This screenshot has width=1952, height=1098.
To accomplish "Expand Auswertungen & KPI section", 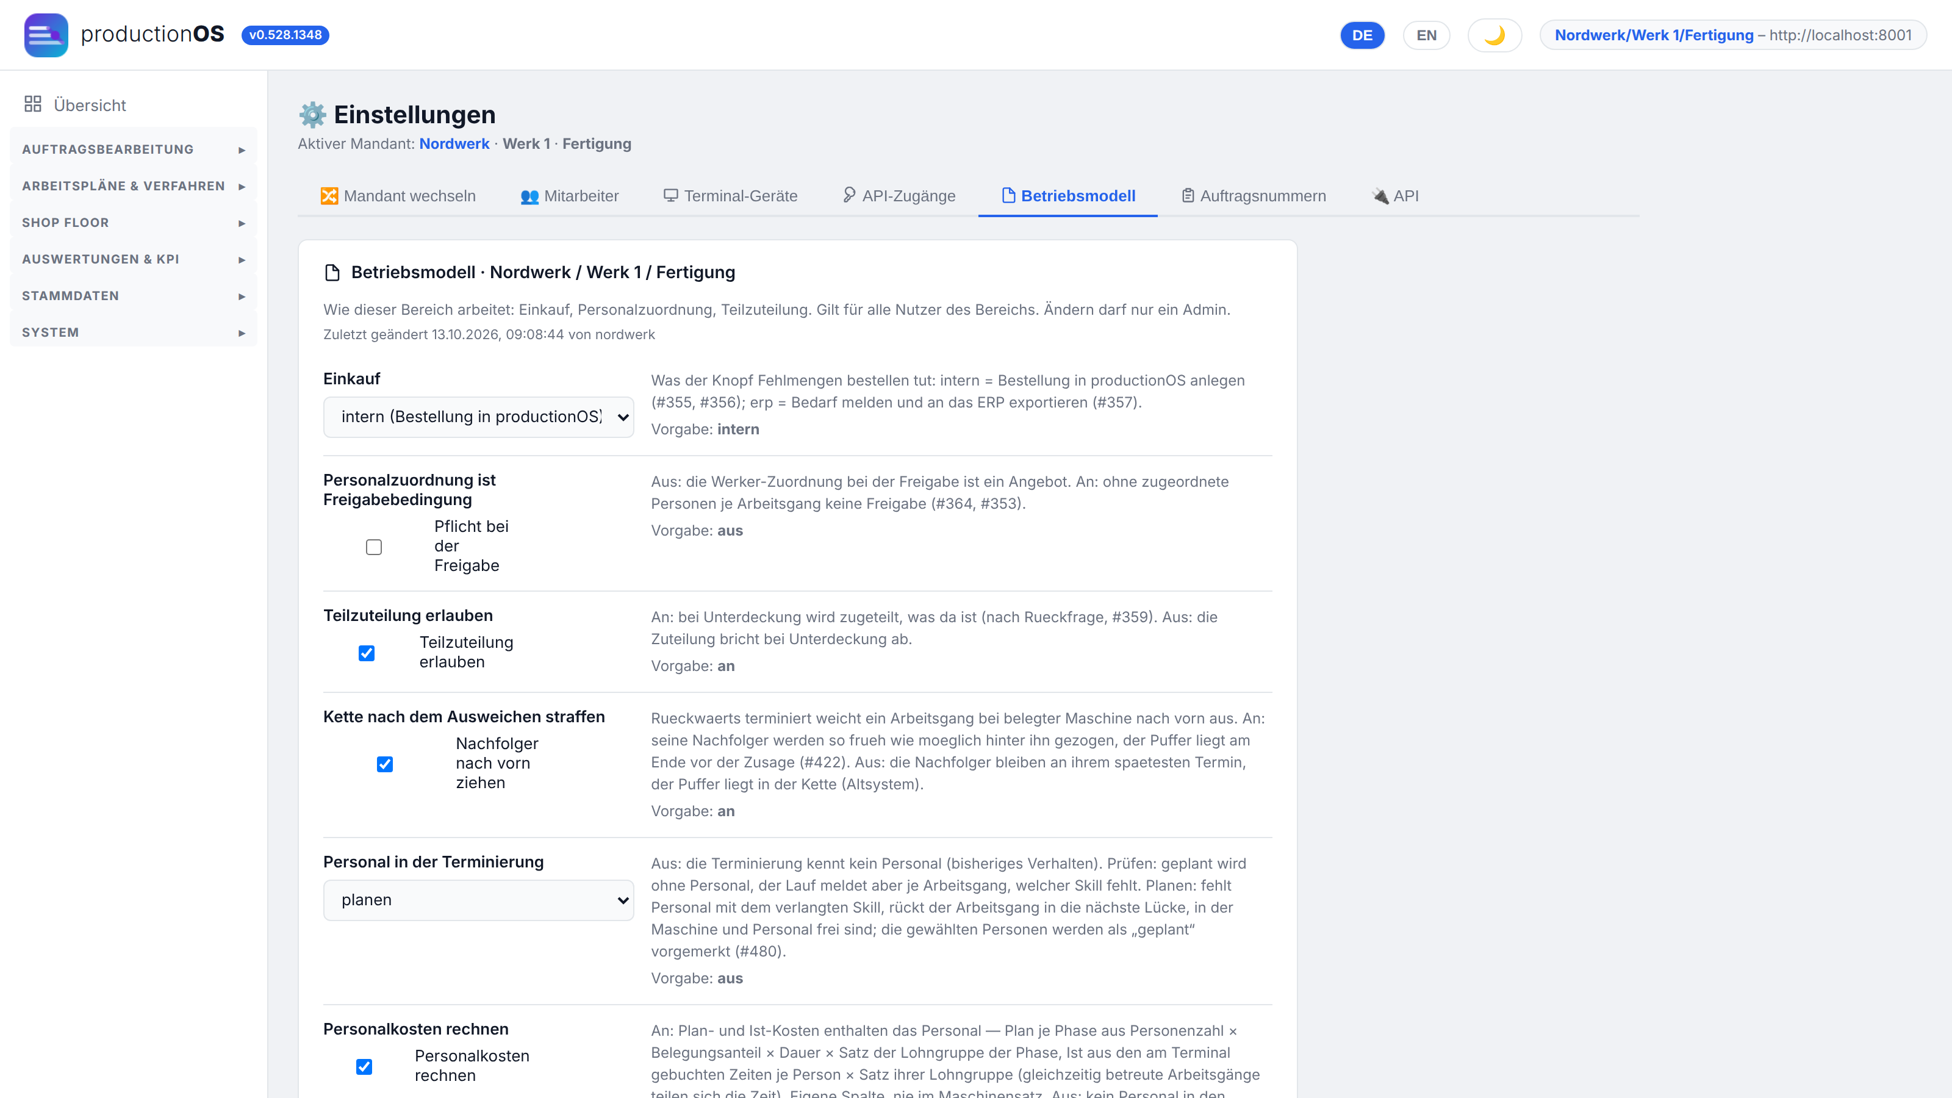I will click(134, 259).
